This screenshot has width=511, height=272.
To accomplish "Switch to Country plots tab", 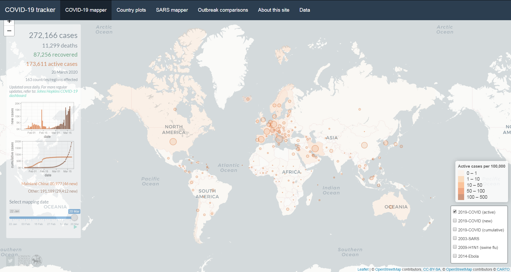I will point(131,10).
